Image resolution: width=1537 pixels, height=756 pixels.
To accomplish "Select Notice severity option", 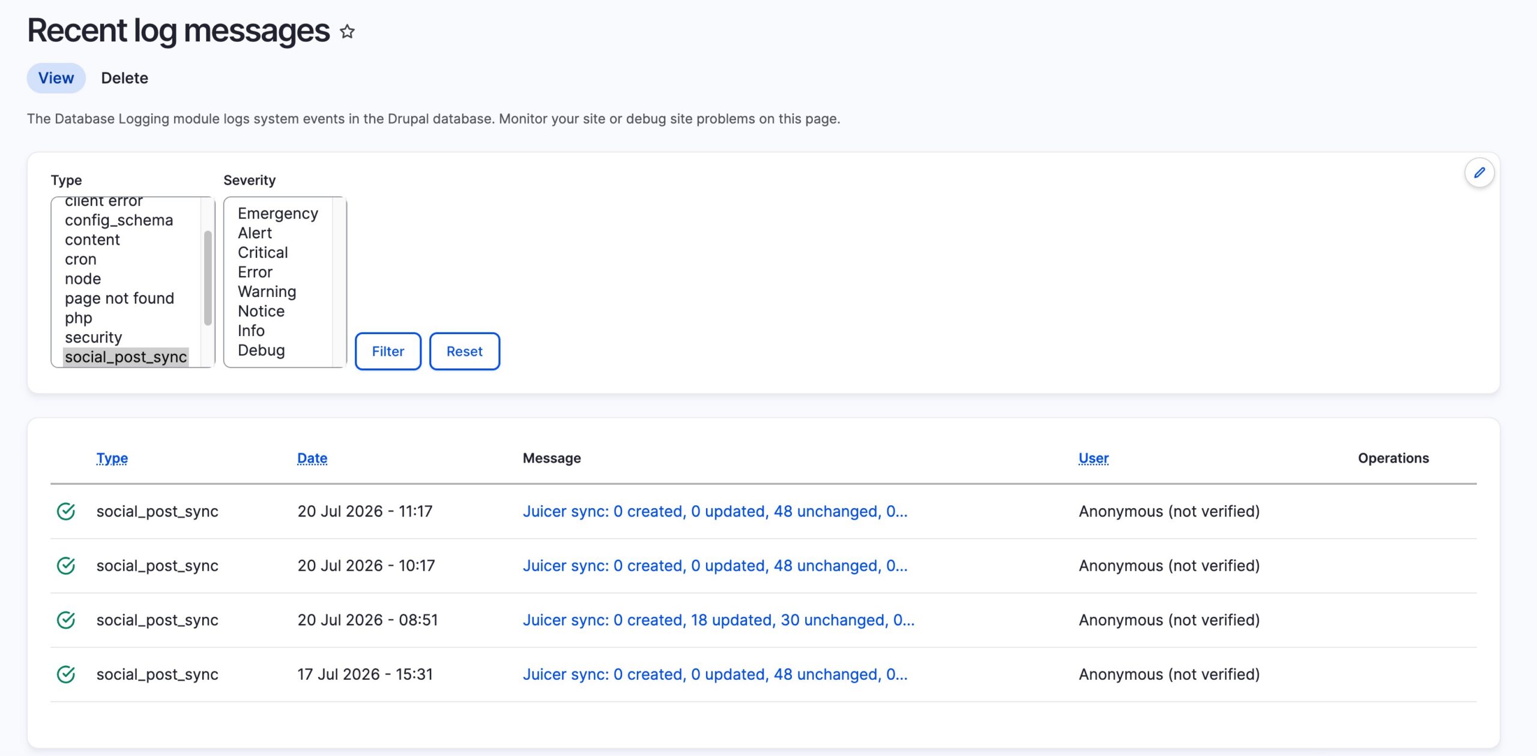I will (x=261, y=311).
